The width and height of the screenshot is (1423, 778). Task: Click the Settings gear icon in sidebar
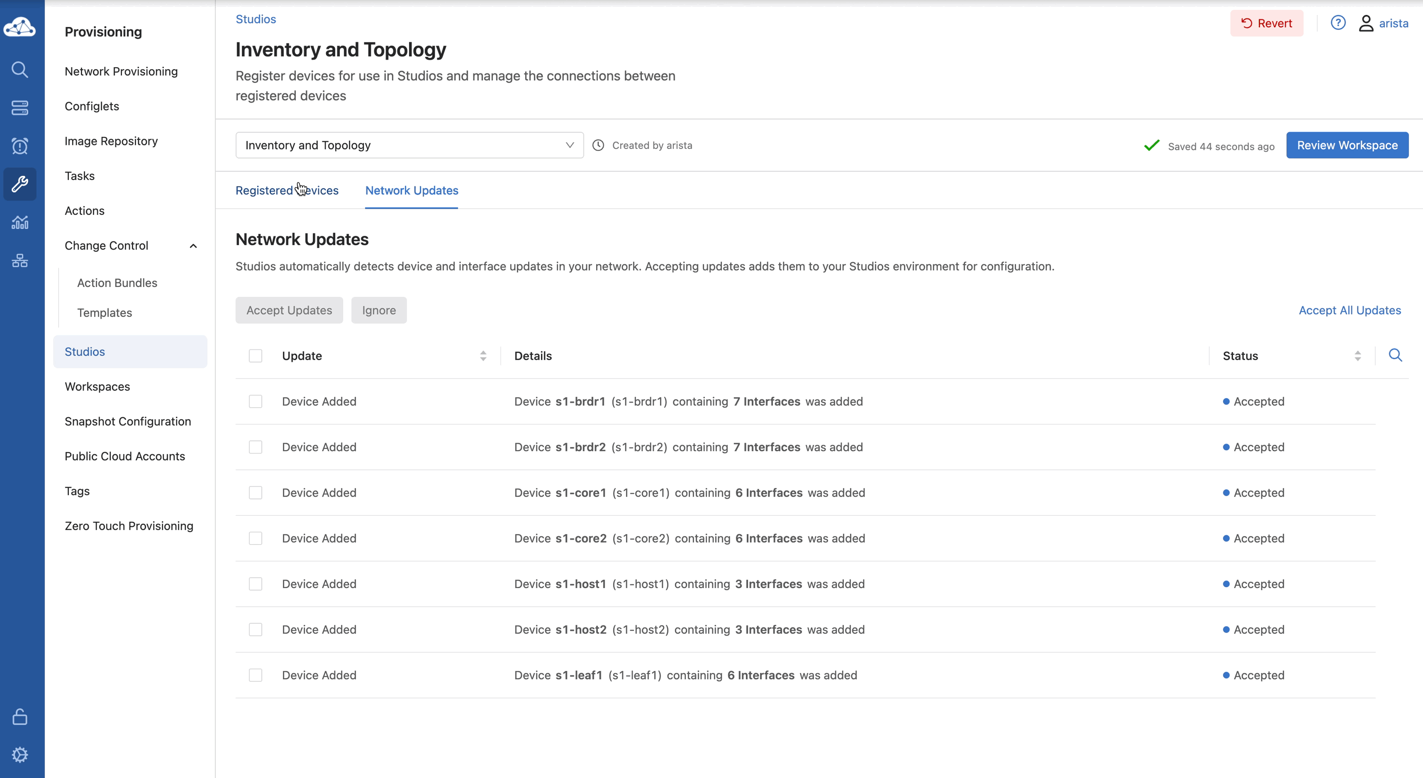(x=20, y=754)
